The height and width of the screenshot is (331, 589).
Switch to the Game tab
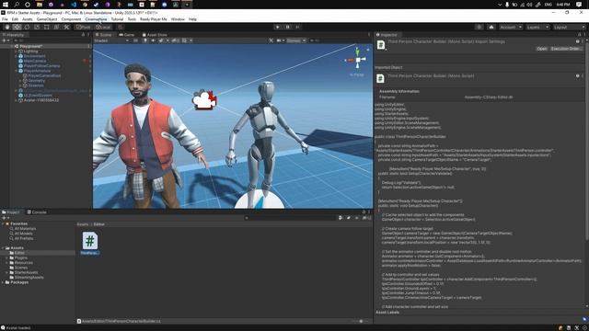pyautogui.click(x=127, y=35)
